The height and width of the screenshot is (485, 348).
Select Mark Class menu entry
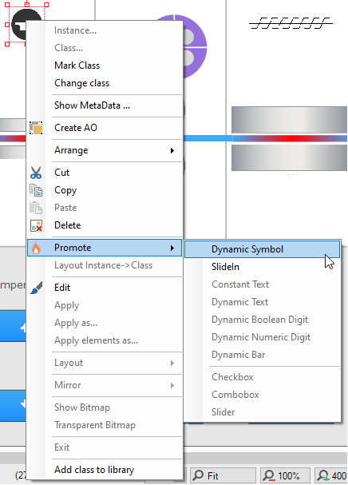(x=77, y=66)
